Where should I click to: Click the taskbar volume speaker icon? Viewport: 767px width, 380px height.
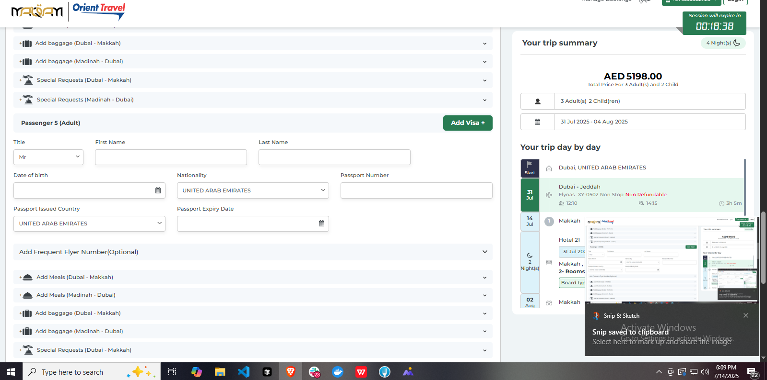pyautogui.click(x=705, y=372)
